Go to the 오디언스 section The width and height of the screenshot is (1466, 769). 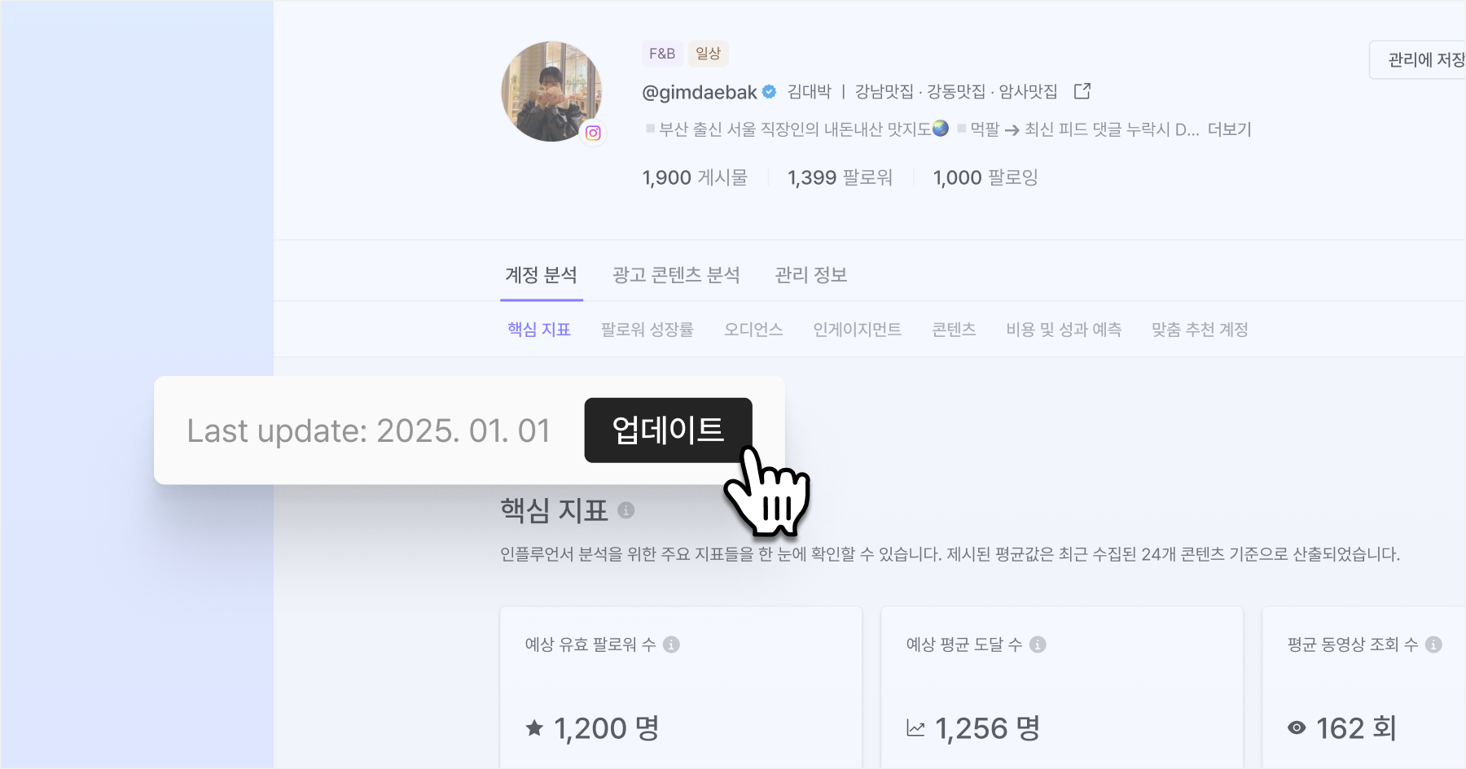[x=753, y=330]
